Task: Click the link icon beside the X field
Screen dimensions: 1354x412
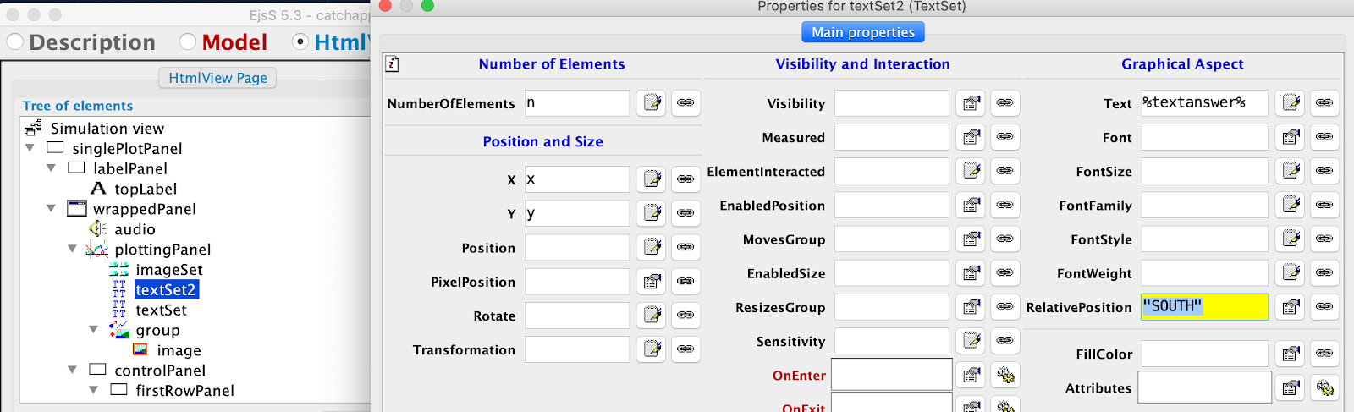Action: click(x=685, y=179)
